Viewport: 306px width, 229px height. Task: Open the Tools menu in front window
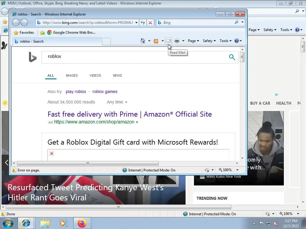click(x=225, y=41)
